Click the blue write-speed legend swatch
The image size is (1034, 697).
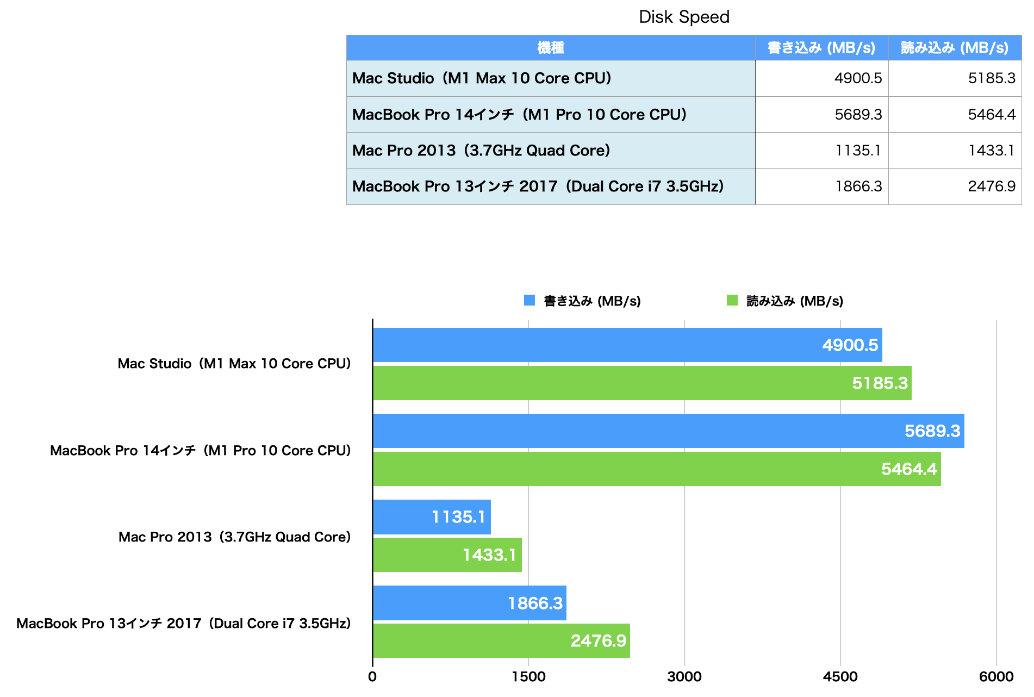pyautogui.click(x=529, y=301)
